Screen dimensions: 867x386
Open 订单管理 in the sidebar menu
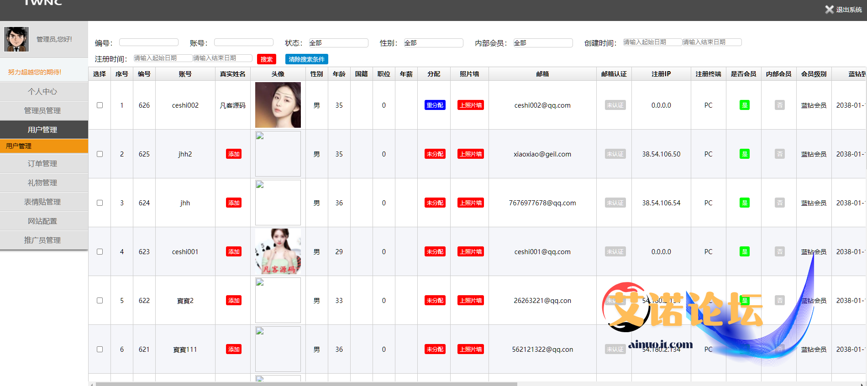coord(42,164)
